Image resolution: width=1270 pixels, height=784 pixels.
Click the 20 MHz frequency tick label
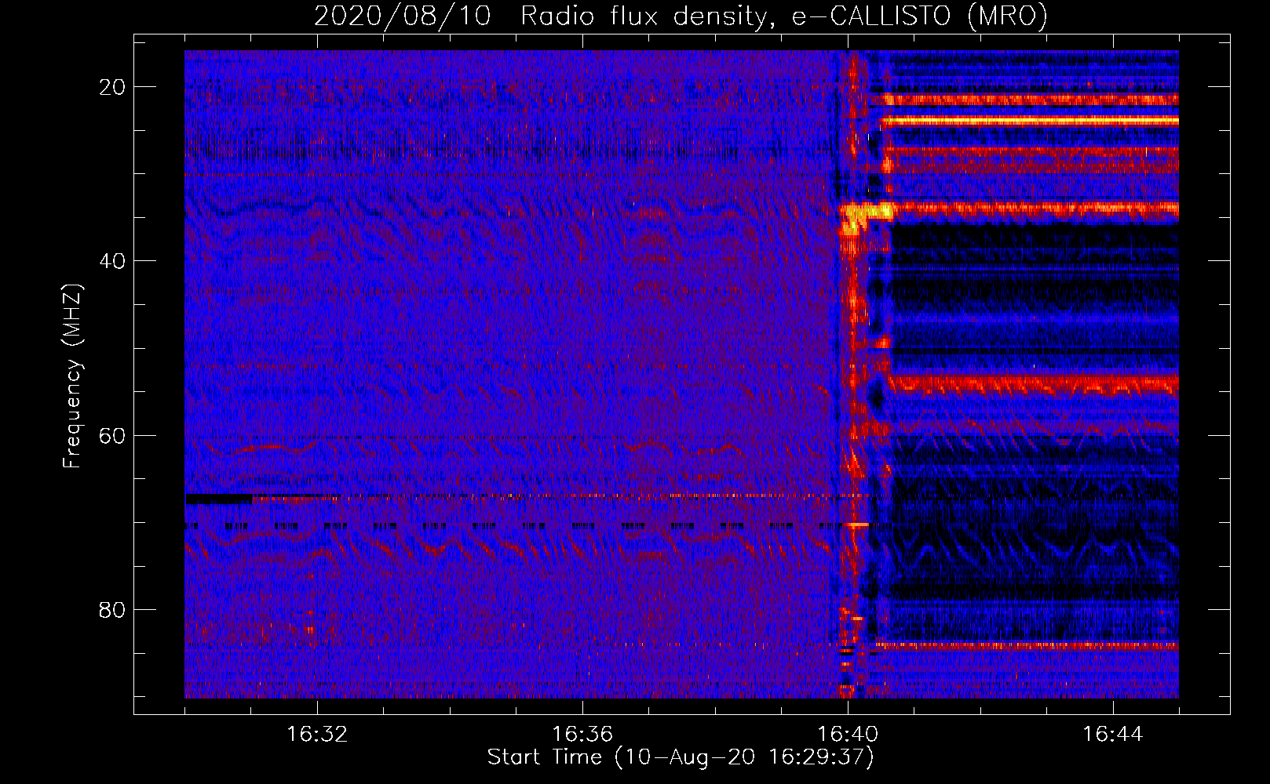tap(112, 87)
